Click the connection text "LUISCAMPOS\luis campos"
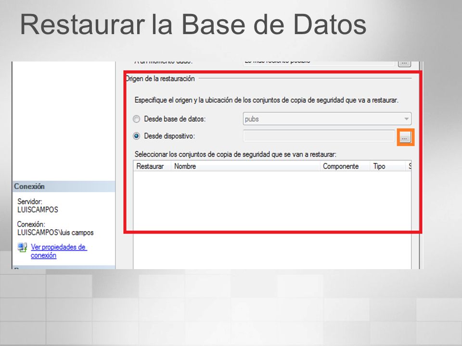The width and height of the screenshot is (462, 346). (x=55, y=233)
